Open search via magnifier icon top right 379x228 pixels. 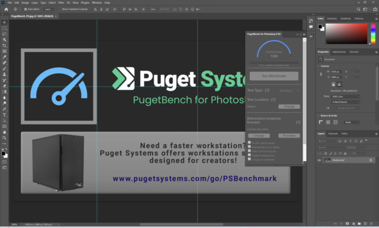(358, 9)
